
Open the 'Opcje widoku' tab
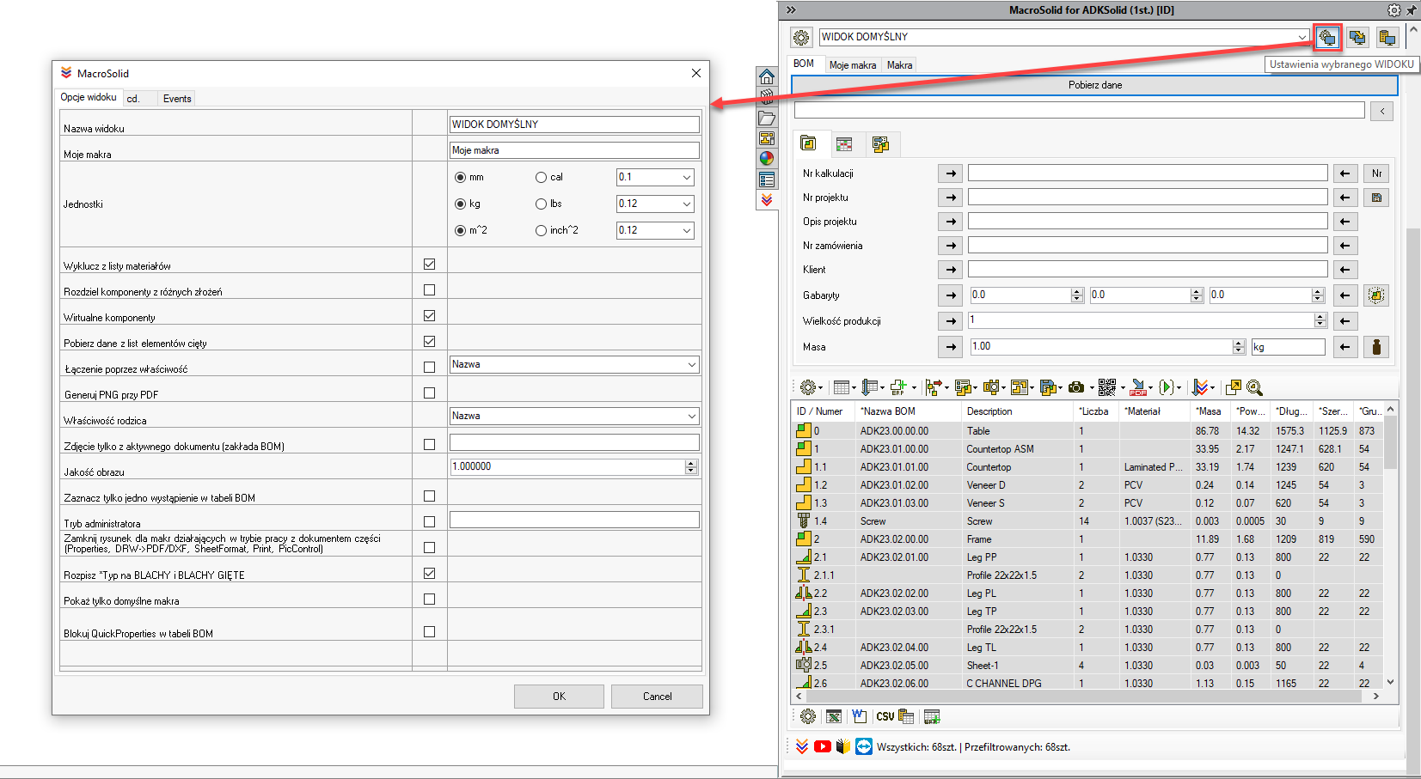coord(89,97)
